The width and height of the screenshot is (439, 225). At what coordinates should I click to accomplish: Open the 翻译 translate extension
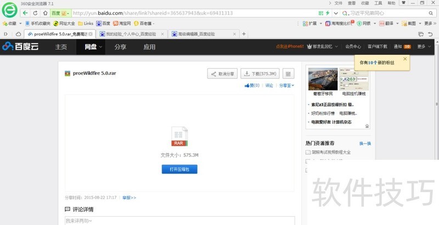click(x=386, y=24)
